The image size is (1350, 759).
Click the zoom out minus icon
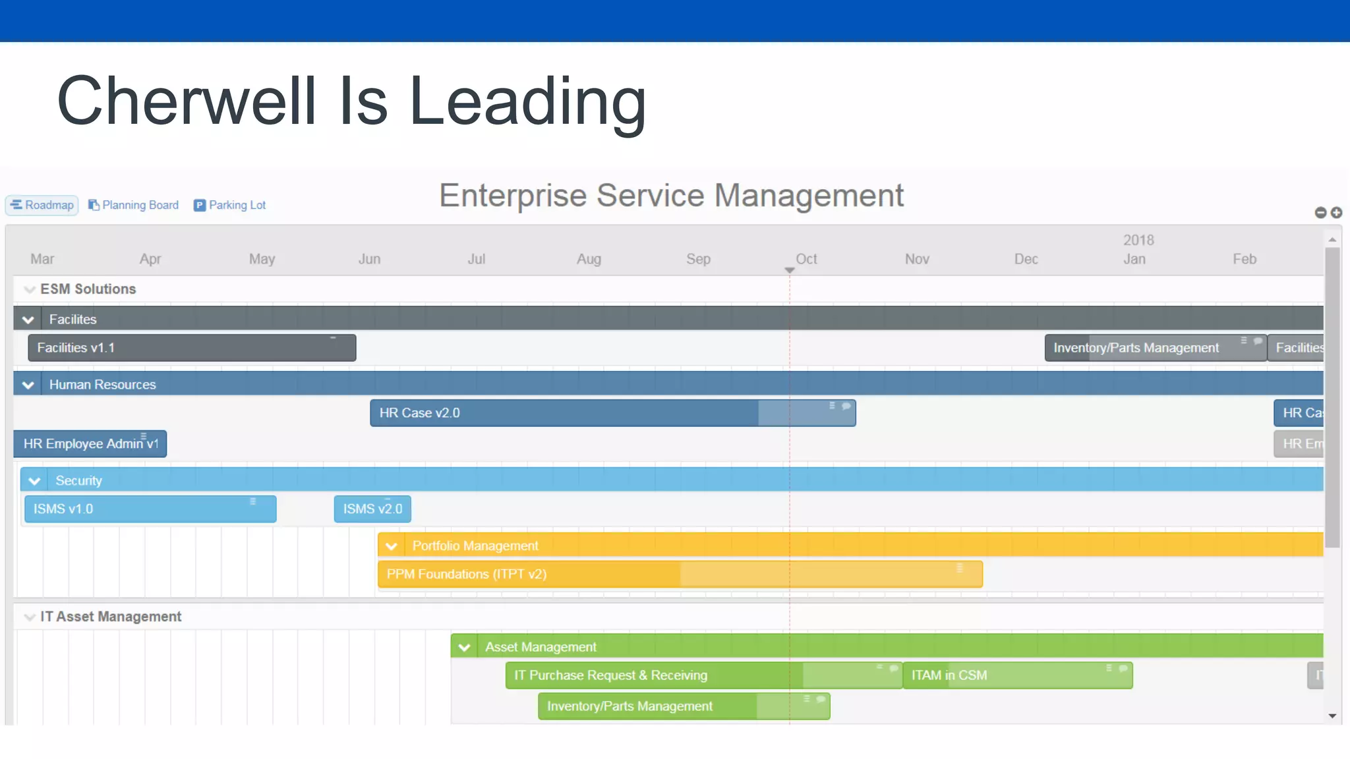point(1320,212)
